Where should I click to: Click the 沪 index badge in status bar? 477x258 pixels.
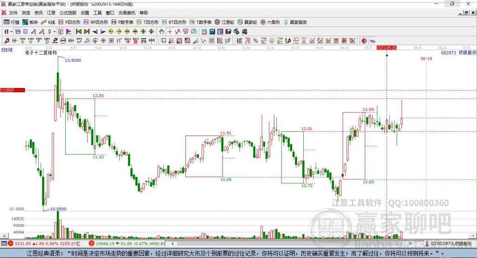tap(10, 244)
